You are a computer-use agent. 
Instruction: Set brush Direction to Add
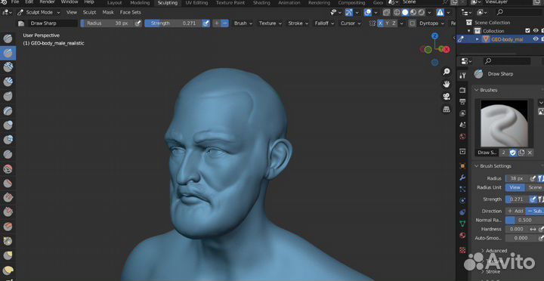click(x=515, y=211)
